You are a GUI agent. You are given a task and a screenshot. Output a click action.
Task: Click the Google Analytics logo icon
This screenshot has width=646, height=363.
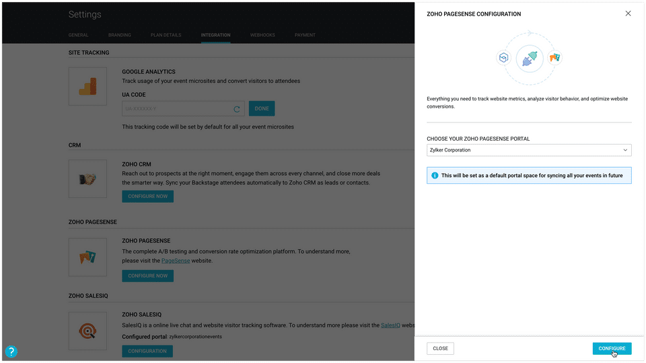(87, 86)
